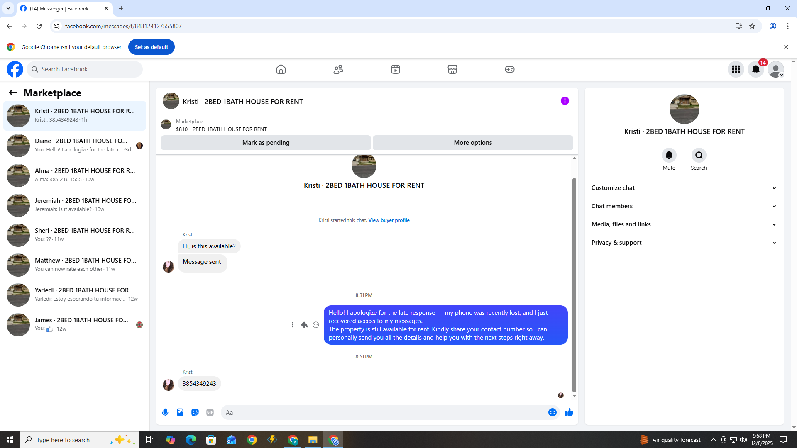Select Kristi conversation in list
This screenshot has width=797, height=448.
point(75,116)
